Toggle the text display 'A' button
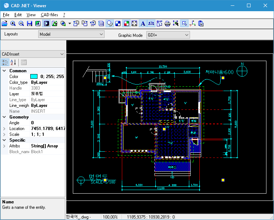The width and height of the screenshot is (274, 220). 143,23
